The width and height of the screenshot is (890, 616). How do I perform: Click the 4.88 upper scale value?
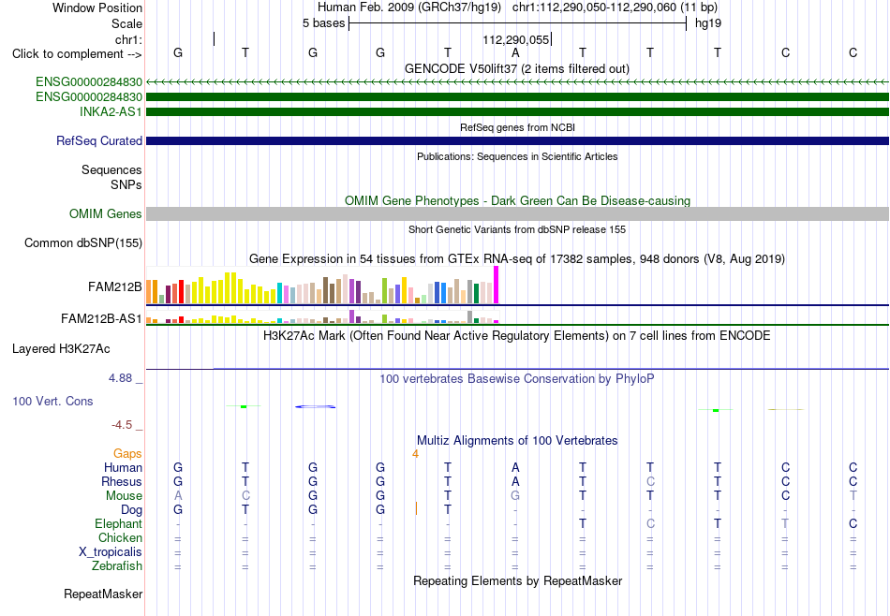[x=120, y=378]
